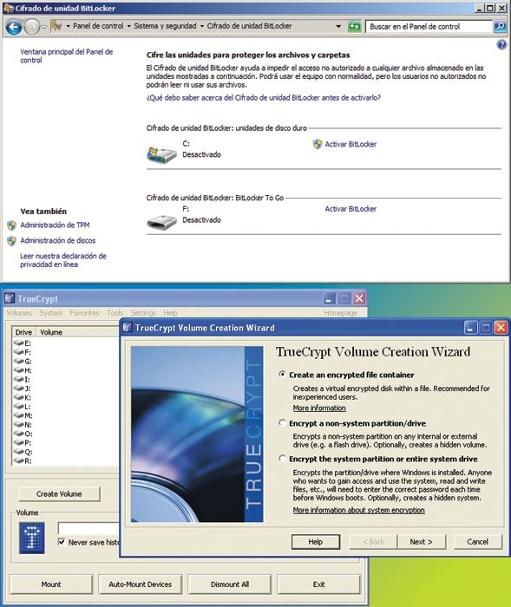The height and width of the screenshot is (607, 511).
Task: Open the System menu in TrueCrypt
Action: click(x=50, y=313)
